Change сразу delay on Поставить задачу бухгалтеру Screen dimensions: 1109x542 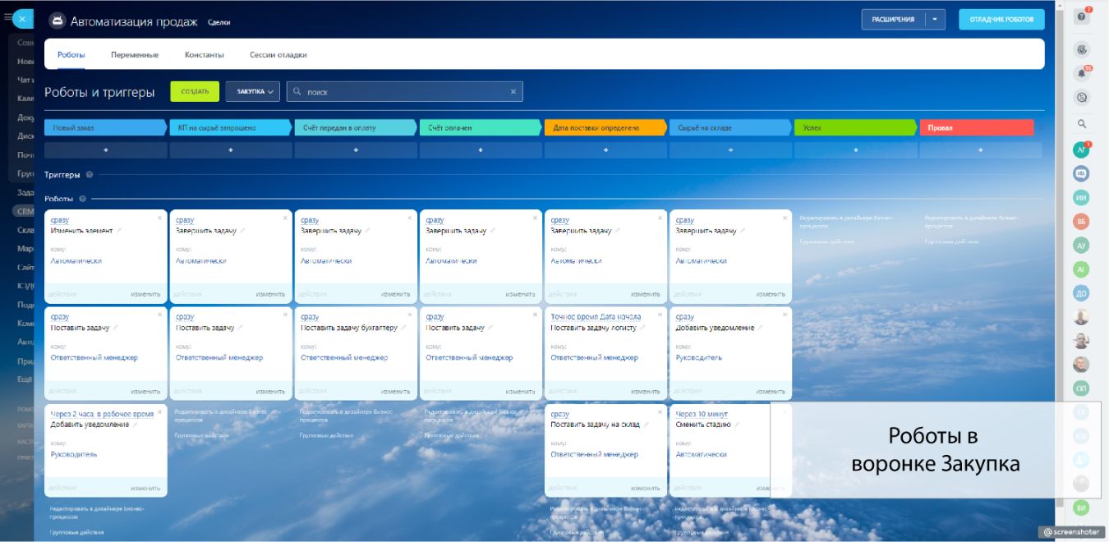coord(309,317)
